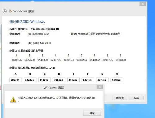Click confirmation ID field D containing 705304
The width and height of the screenshot is (155, 118).
click(x=59, y=80)
